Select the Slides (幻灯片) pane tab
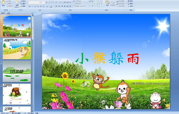This screenshot has height=114, width=179. [x=3, y=13]
